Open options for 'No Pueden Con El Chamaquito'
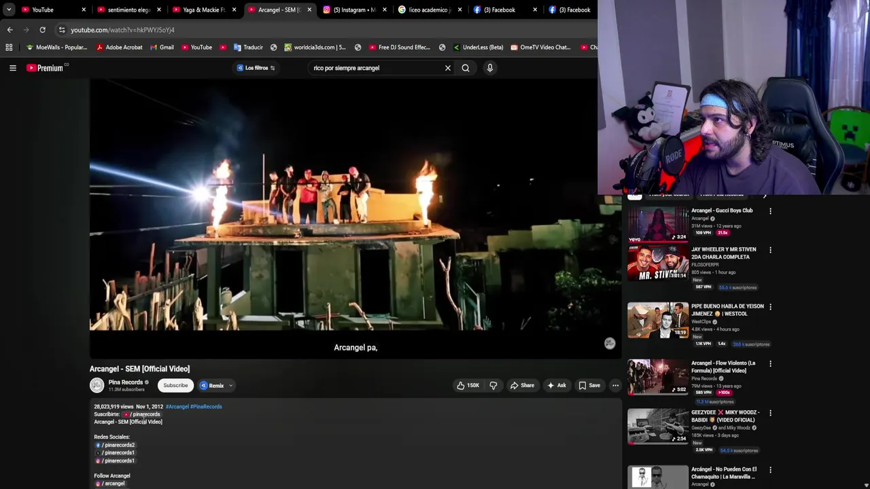 [x=770, y=469]
